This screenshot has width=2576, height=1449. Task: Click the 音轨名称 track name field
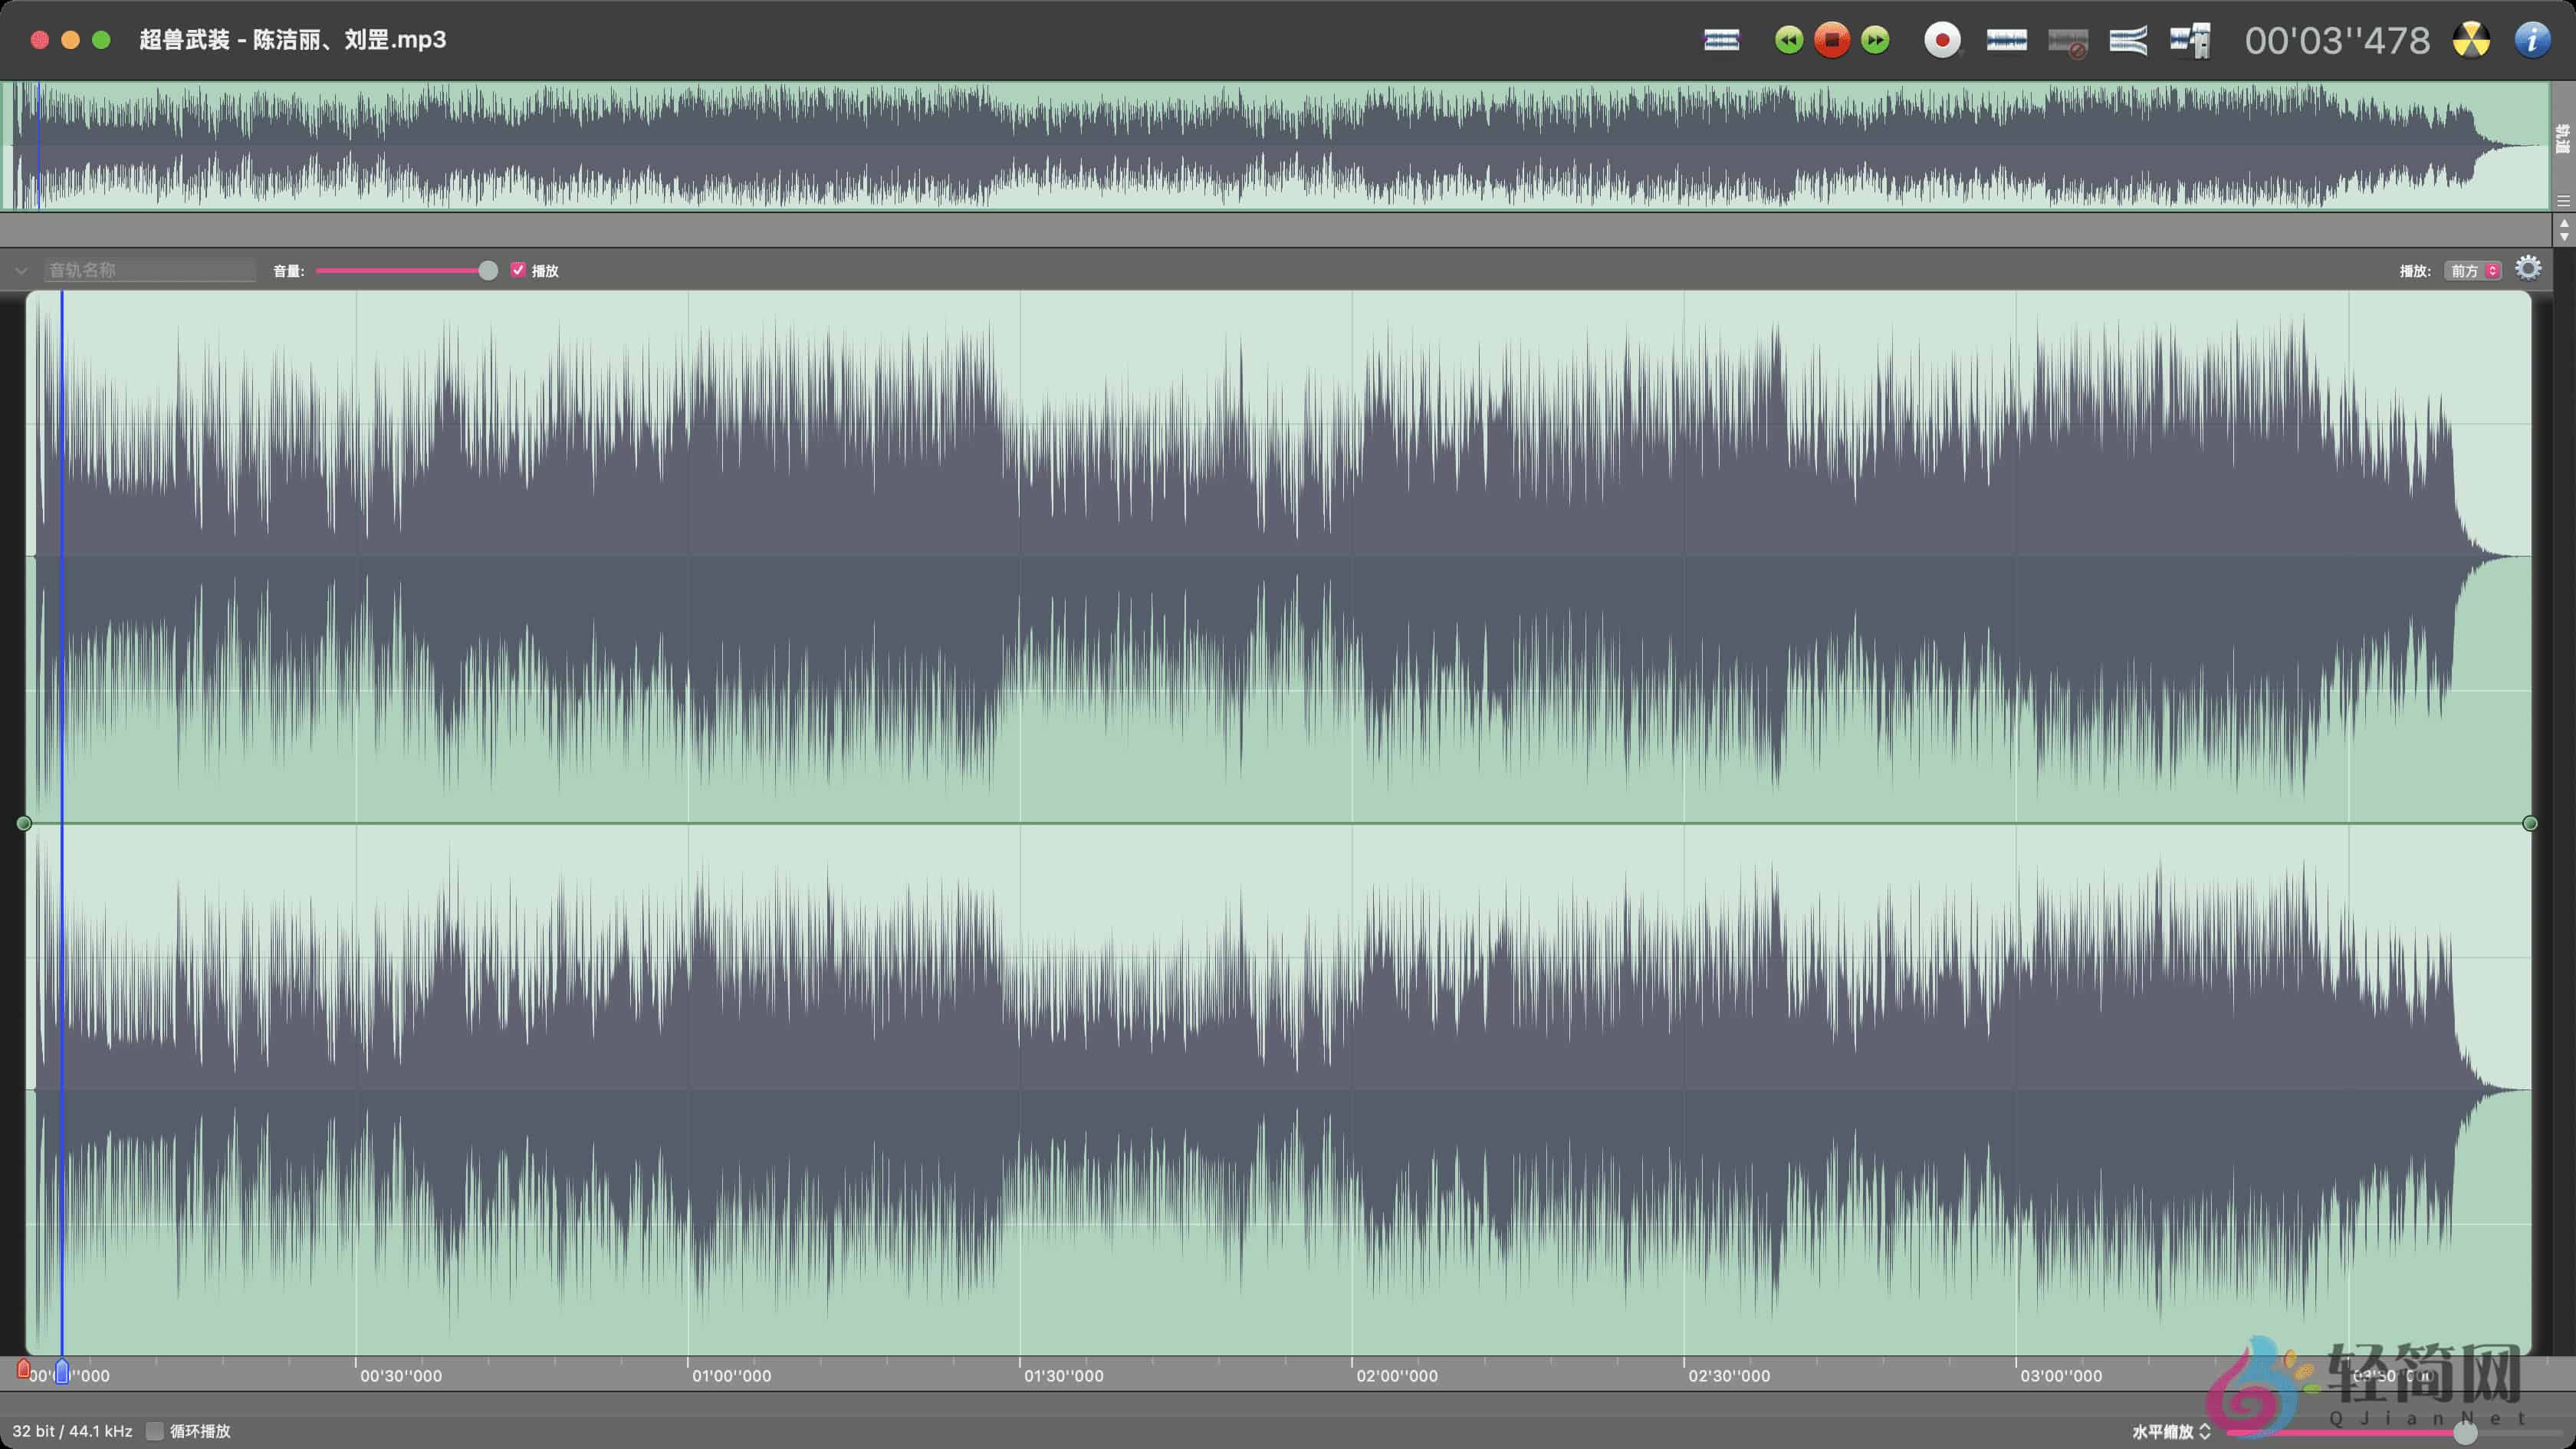point(150,270)
